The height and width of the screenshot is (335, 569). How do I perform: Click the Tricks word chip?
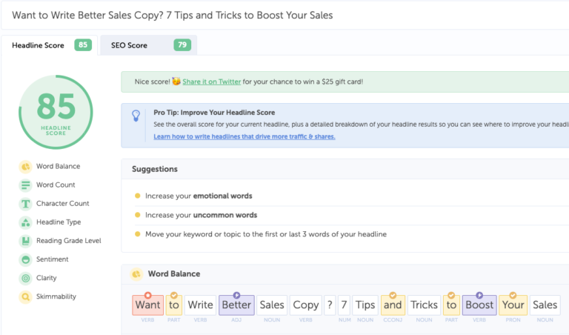coord(424,305)
